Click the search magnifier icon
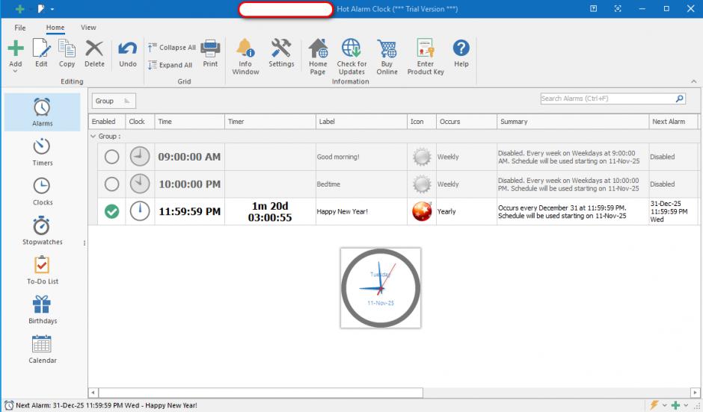Screen dimensions: 703x412 click(680, 99)
